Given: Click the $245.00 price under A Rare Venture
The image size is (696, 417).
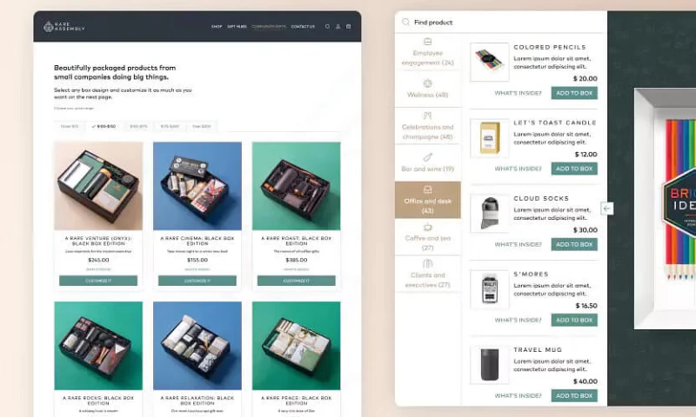Looking at the screenshot, I should click(x=98, y=260).
